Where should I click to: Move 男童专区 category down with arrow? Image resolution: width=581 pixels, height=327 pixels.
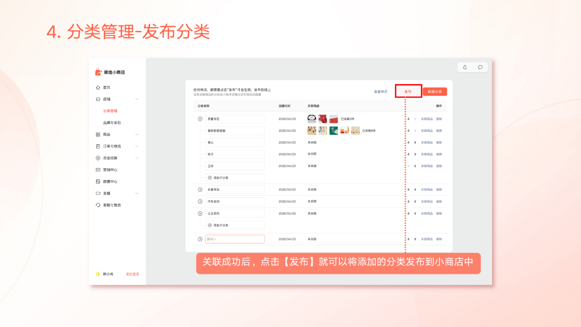click(409, 119)
